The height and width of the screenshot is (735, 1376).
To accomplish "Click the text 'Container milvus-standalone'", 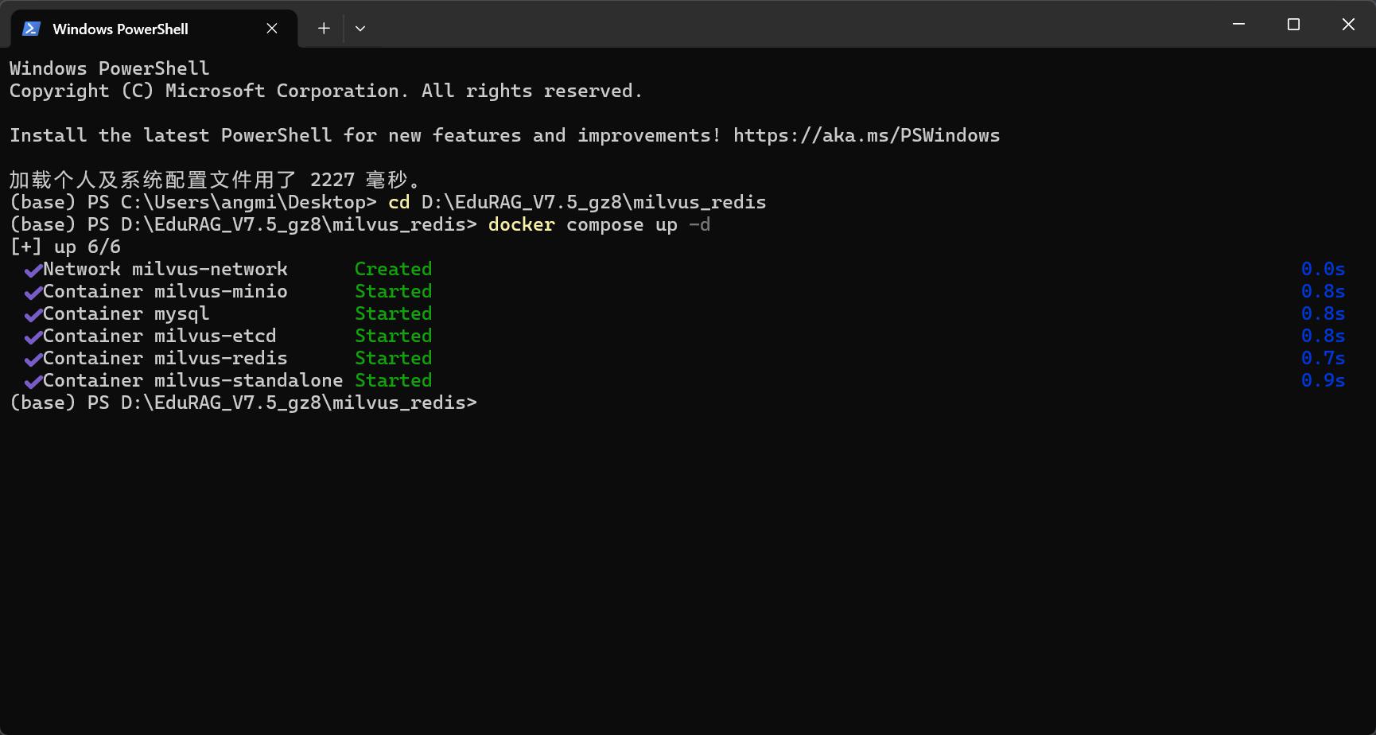I will pos(193,380).
